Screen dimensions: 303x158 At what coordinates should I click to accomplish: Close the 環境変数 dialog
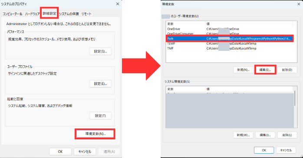pos(299,4)
